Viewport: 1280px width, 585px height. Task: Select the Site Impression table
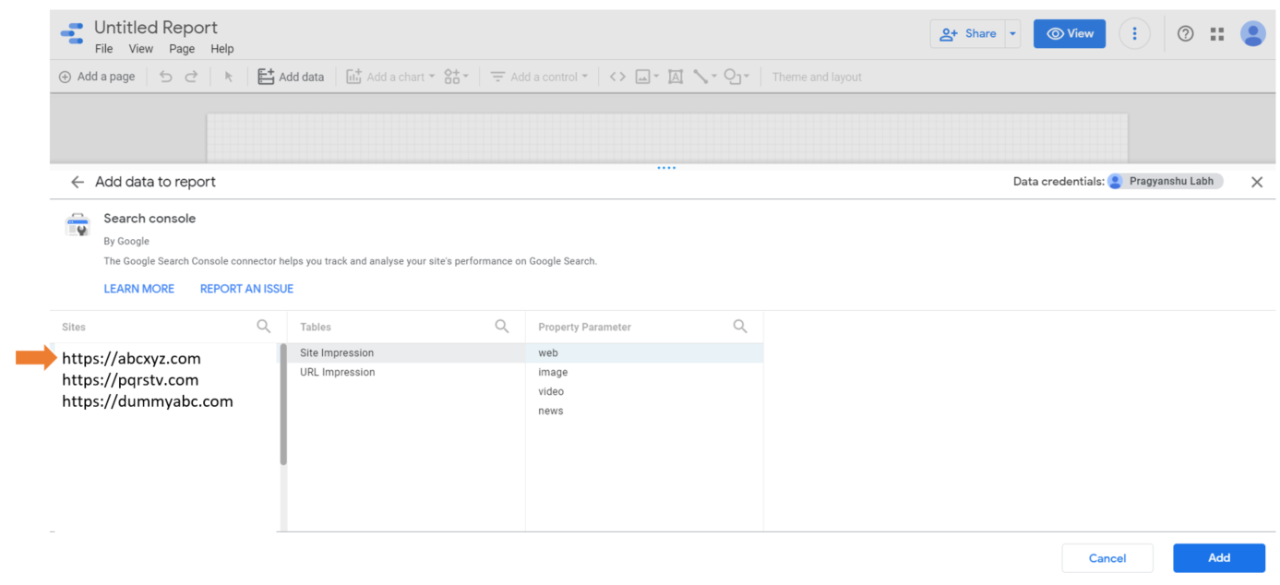coord(406,352)
